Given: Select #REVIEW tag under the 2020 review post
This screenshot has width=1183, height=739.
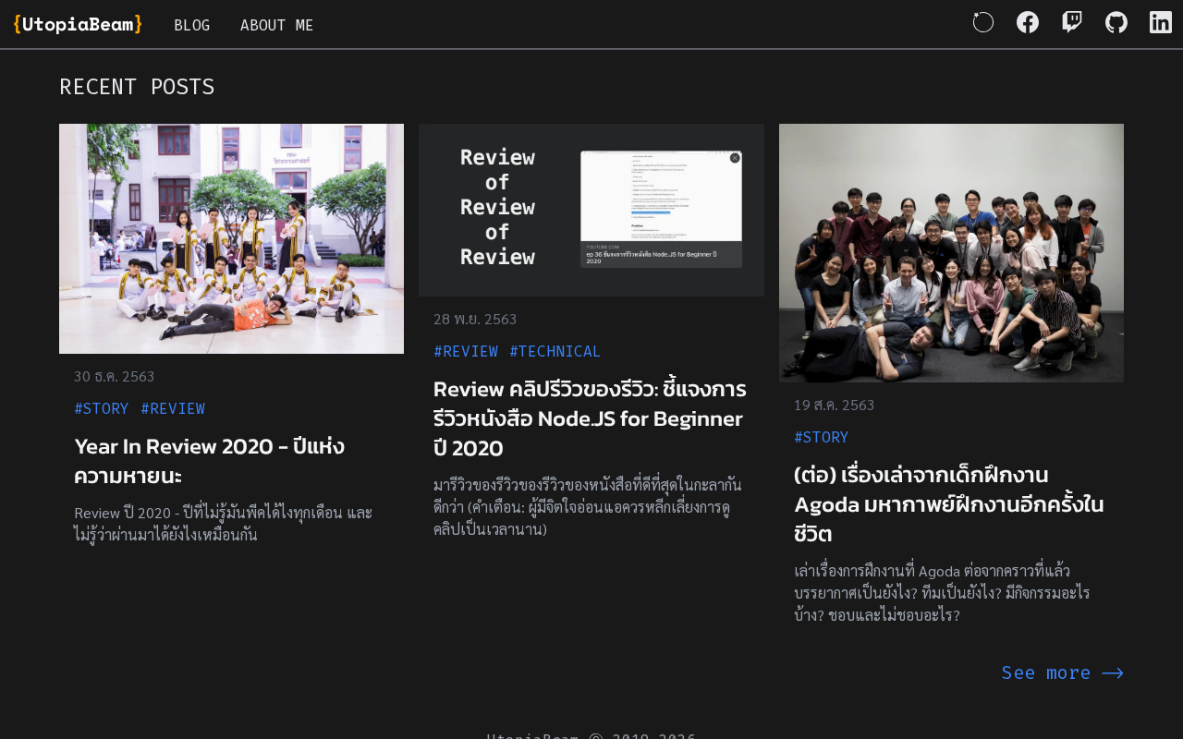Looking at the screenshot, I should pyautogui.click(x=173, y=408).
